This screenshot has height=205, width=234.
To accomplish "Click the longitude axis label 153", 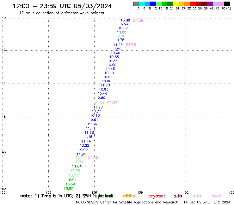I will [x=48, y=192].
